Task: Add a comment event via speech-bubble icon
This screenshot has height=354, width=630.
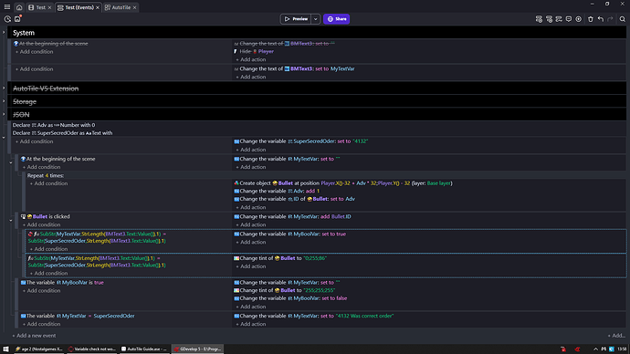Action: [x=569, y=19]
